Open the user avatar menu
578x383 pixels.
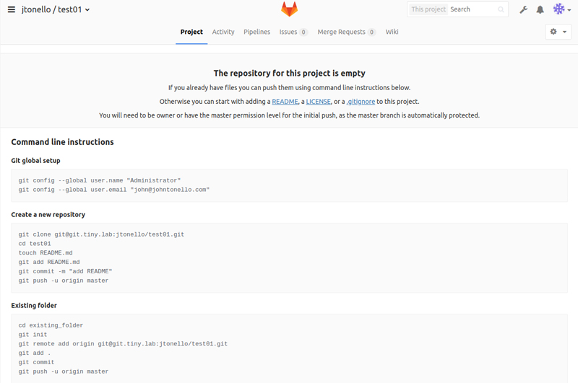[x=562, y=9]
